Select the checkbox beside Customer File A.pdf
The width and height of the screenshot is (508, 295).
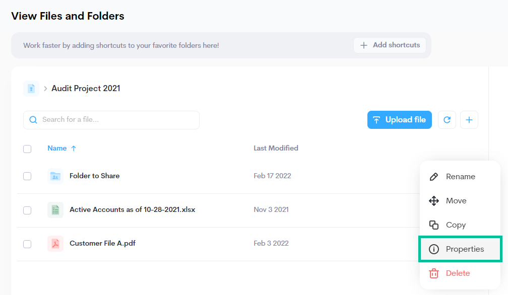coord(27,244)
